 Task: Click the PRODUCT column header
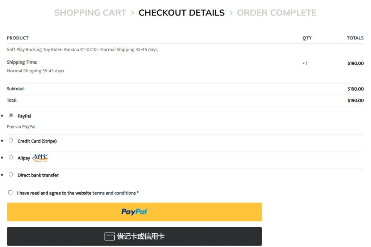tap(17, 38)
